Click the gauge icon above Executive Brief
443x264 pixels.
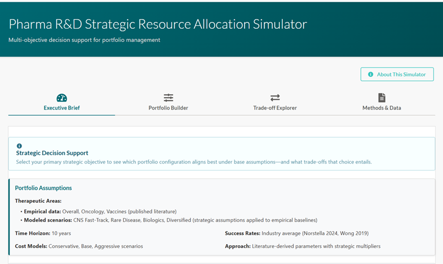[61, 98]
